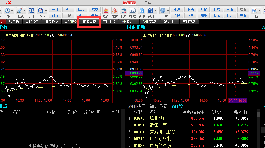Open the 指数 index button
This screenshot has width=265, height=148.
[191, 15]
